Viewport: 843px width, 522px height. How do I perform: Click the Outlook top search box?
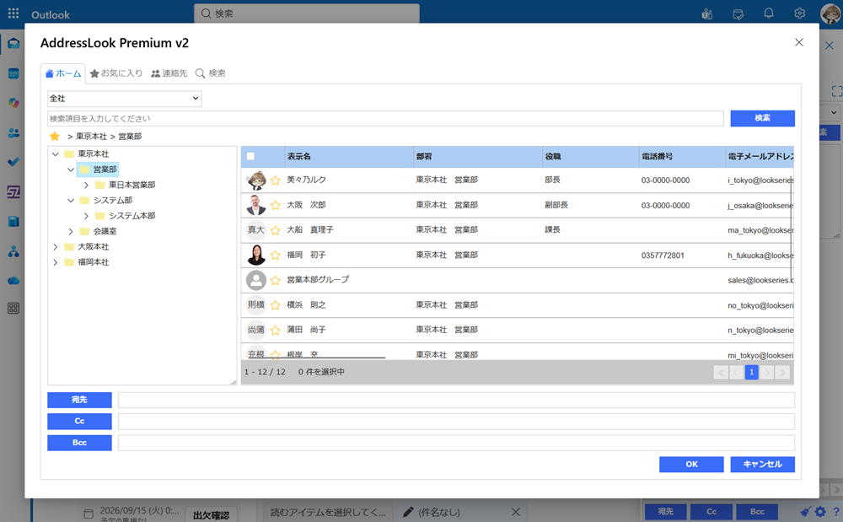coord(307,13)
